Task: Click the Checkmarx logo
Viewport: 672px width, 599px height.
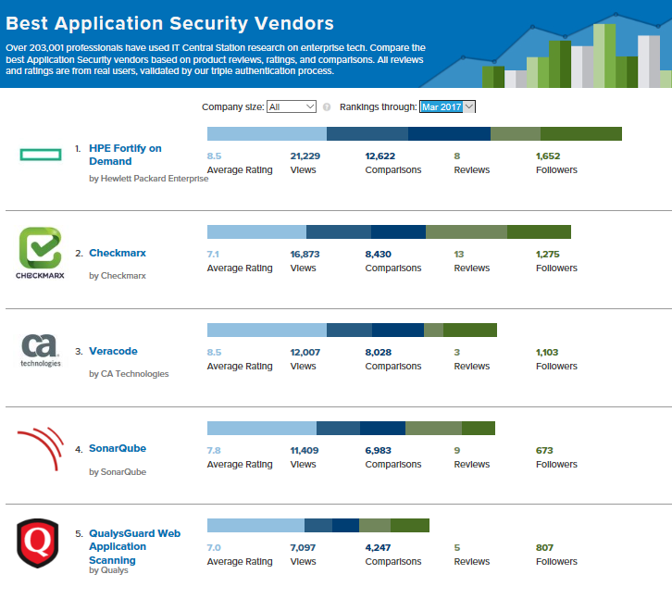Action: (41, 254)
